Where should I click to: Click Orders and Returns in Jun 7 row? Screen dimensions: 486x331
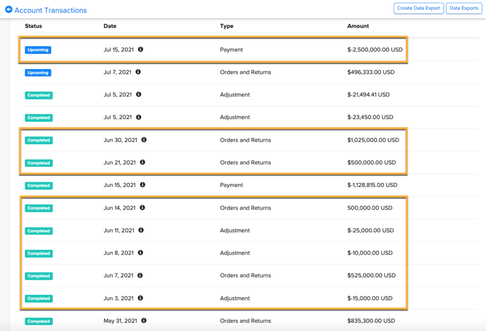245,275
